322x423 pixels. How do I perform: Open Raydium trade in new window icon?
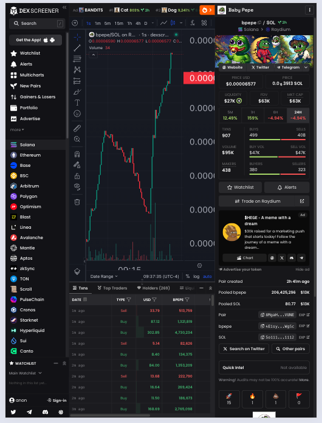tap(302, 201)
